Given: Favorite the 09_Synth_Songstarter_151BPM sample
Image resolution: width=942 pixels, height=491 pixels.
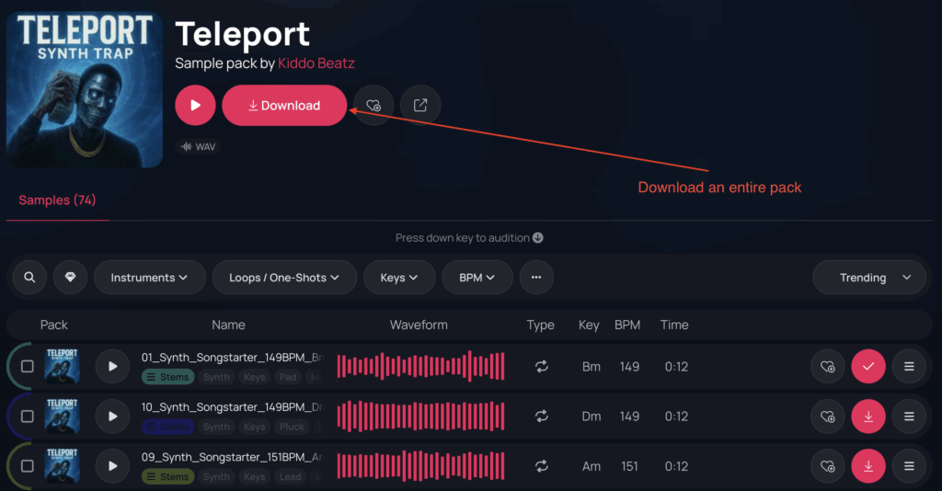Looking at the screenshot, I should click(x=827, y=466).
